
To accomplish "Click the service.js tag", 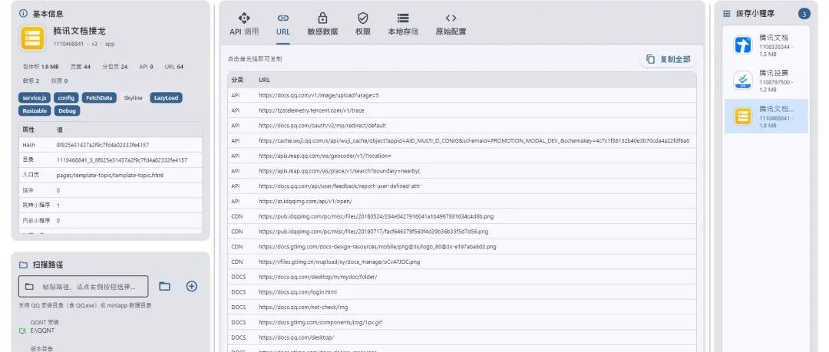I will [x=35, y=98].
